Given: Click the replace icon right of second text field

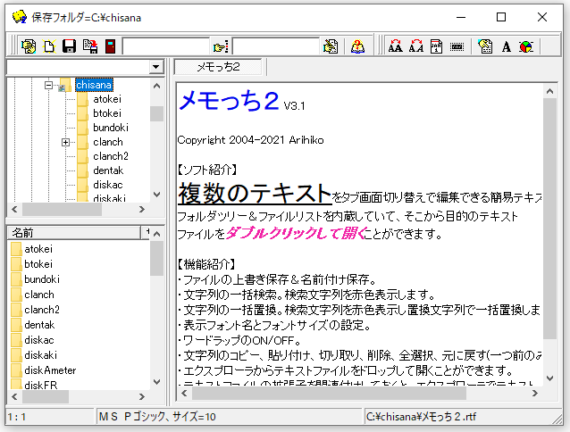Looking at the screenshot, I should pos(331,46).
